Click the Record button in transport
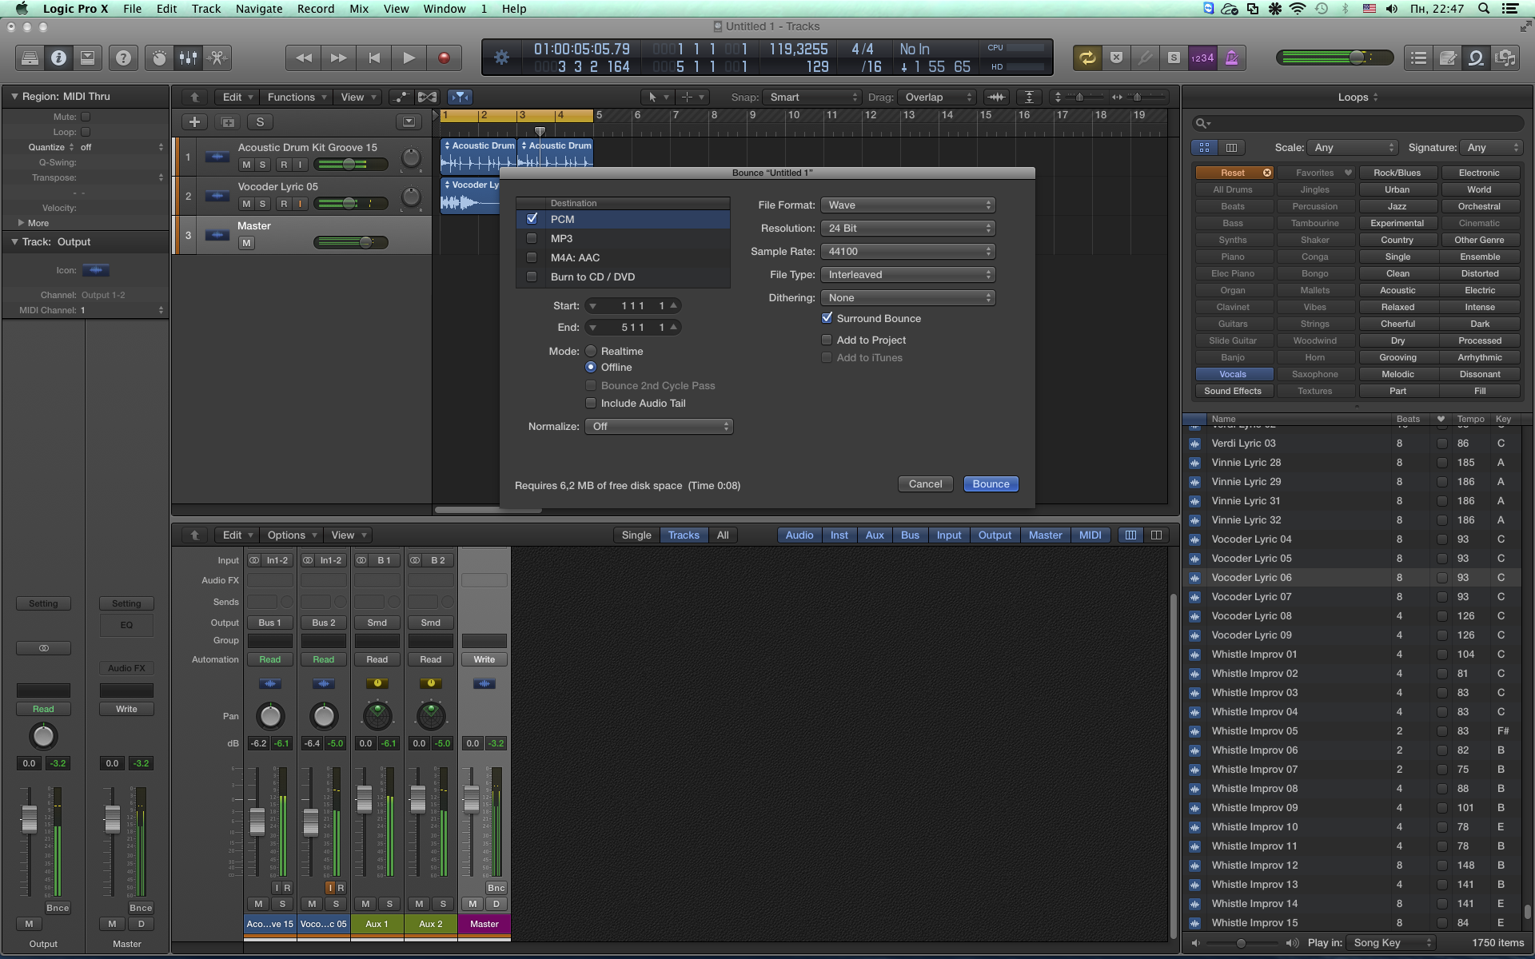1535x959 pixels. pos(444,58)
